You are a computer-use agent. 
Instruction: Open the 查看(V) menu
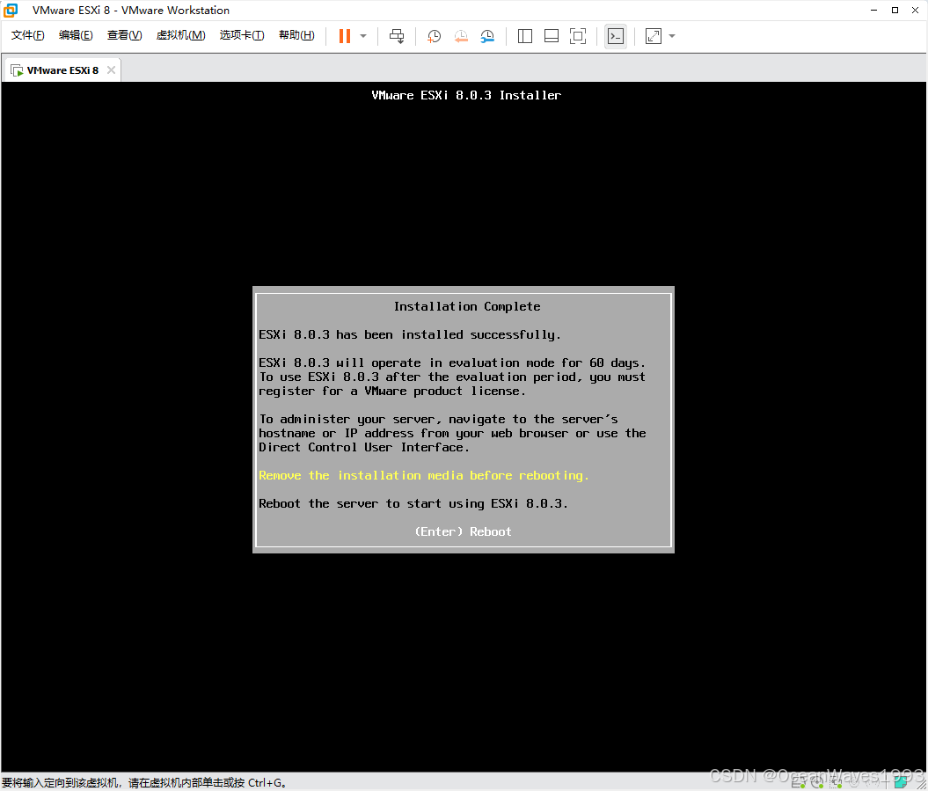(124, 35)
